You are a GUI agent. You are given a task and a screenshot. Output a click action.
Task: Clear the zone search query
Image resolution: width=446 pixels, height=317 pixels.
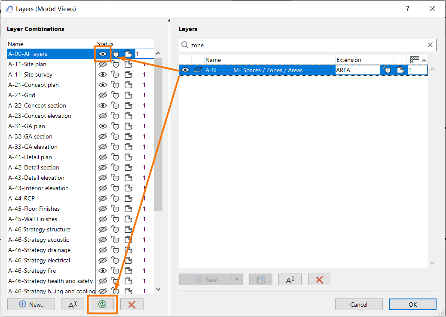click(429, 45)
